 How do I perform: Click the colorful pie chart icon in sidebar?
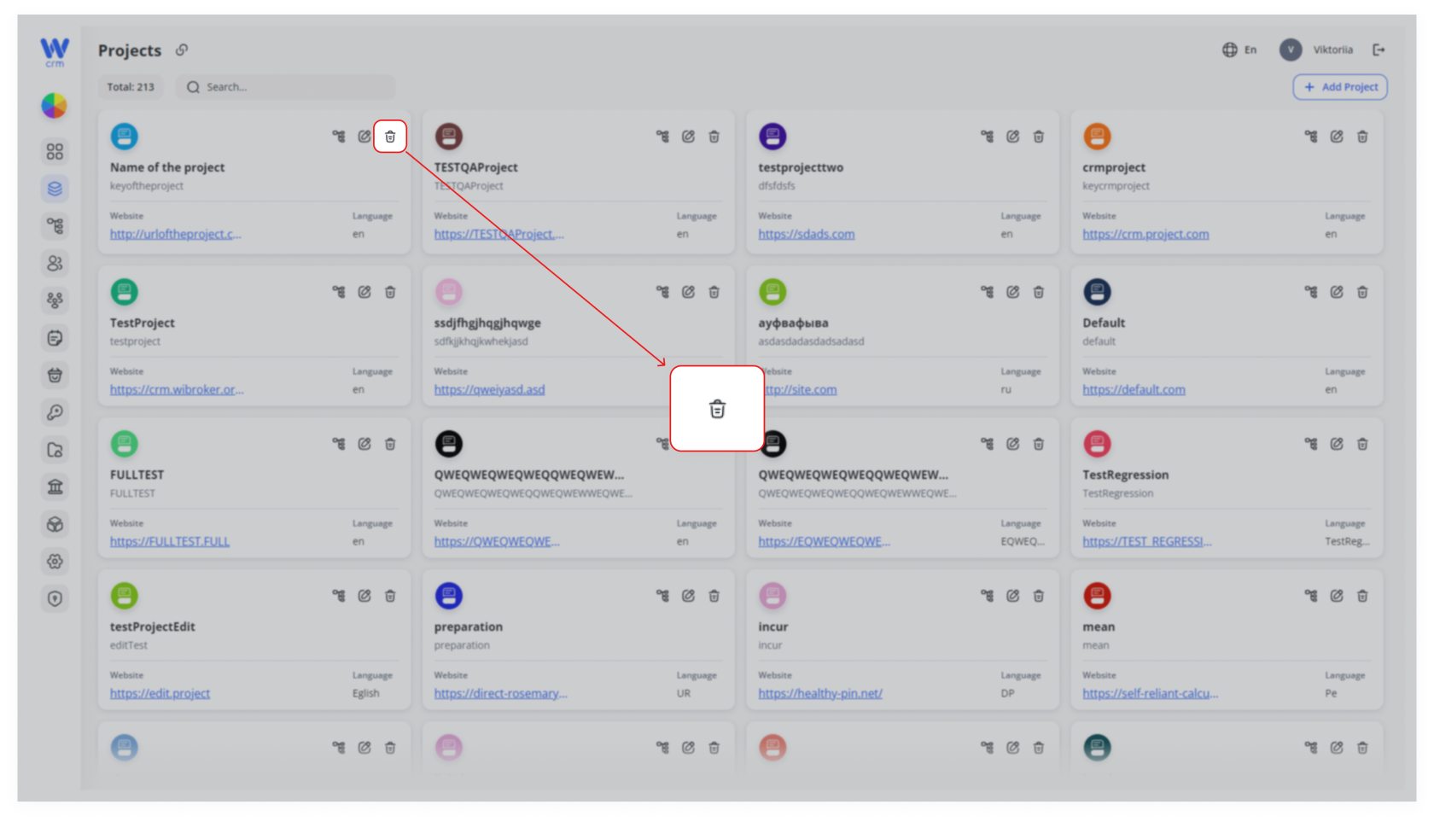point(55,106)
